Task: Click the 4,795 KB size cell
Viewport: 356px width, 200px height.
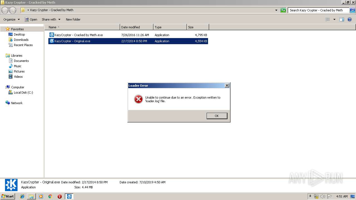Action: click(201, 35)
